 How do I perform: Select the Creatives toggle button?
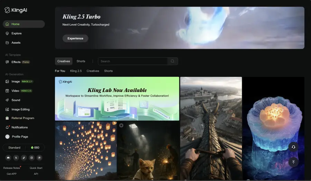[64, 61]
